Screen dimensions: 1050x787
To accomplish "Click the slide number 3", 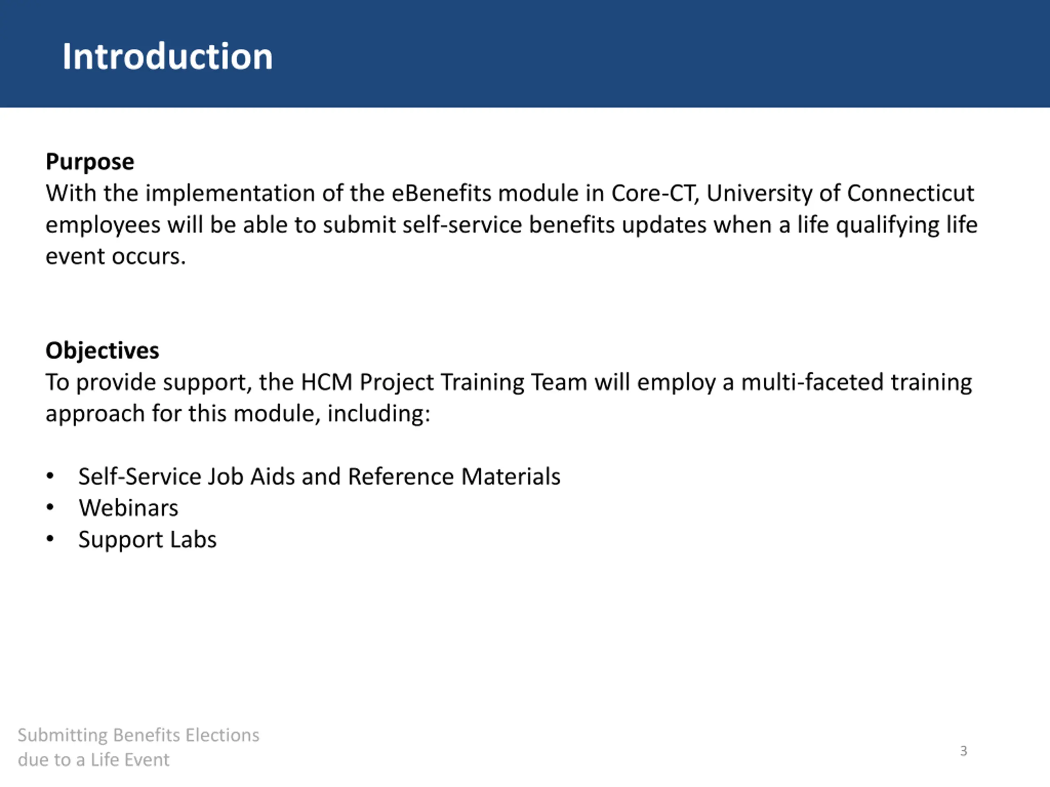I will 963,751.
